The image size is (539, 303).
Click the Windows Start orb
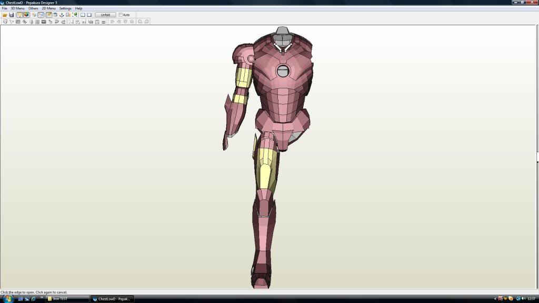coord(7,299)
